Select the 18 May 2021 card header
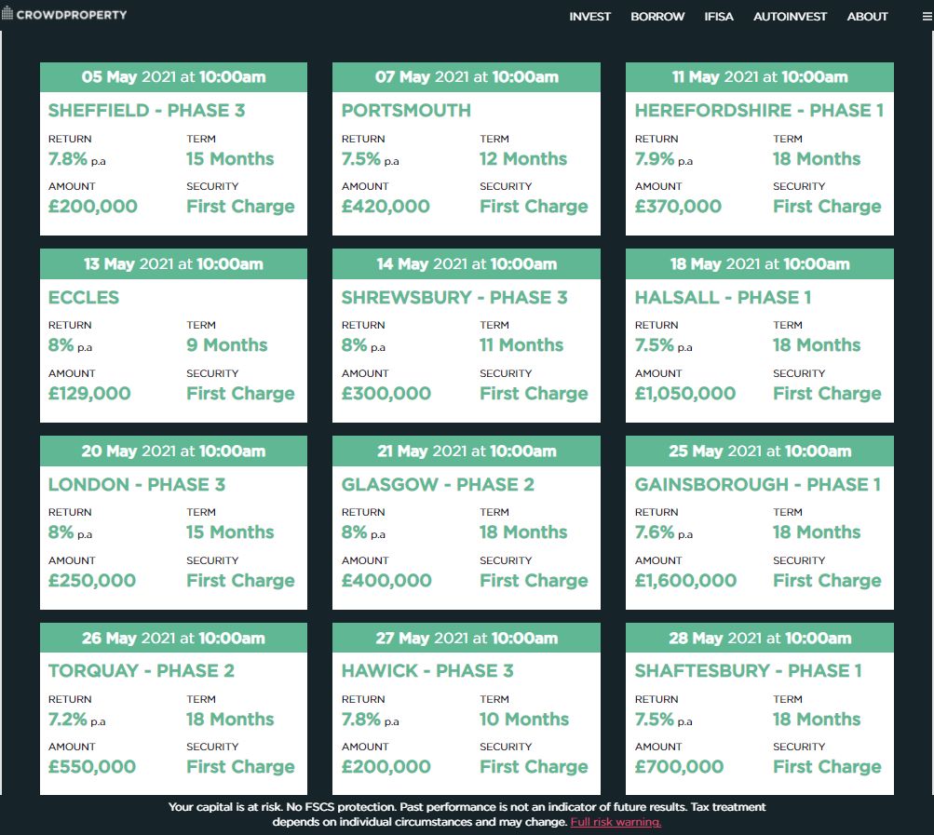The height and width of the screenshot is (835, 934). [760, 263]
